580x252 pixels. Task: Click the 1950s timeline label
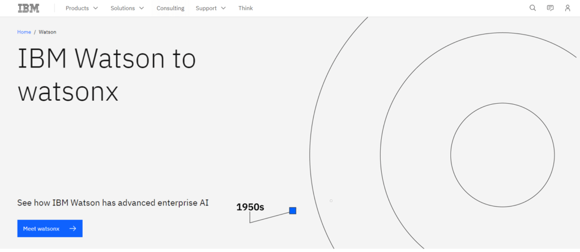[250, 207]
